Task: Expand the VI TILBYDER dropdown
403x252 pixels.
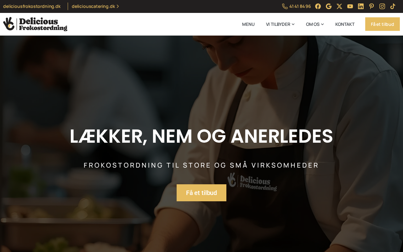Action: coord(280,24)
